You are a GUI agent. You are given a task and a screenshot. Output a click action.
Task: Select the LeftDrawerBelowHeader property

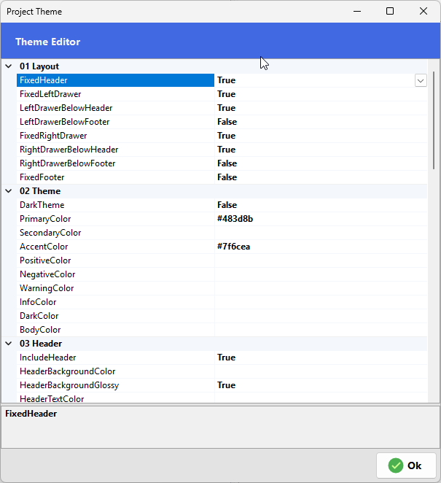(x=115, y=108)
